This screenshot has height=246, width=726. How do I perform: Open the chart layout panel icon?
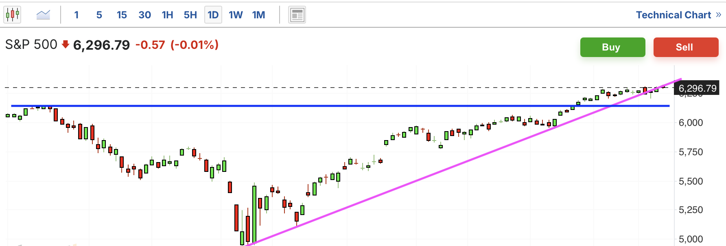[x=297, y=15]
